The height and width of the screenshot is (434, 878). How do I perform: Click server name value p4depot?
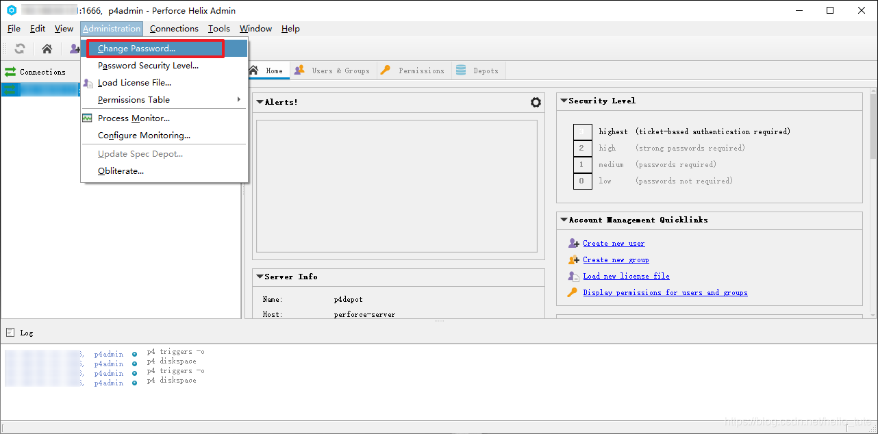(x=349, y=300)
